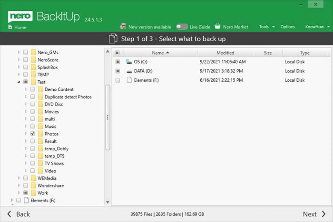Click the Photos folder icon in the tree
Screen dimensions: 333x222
[40, 134]
